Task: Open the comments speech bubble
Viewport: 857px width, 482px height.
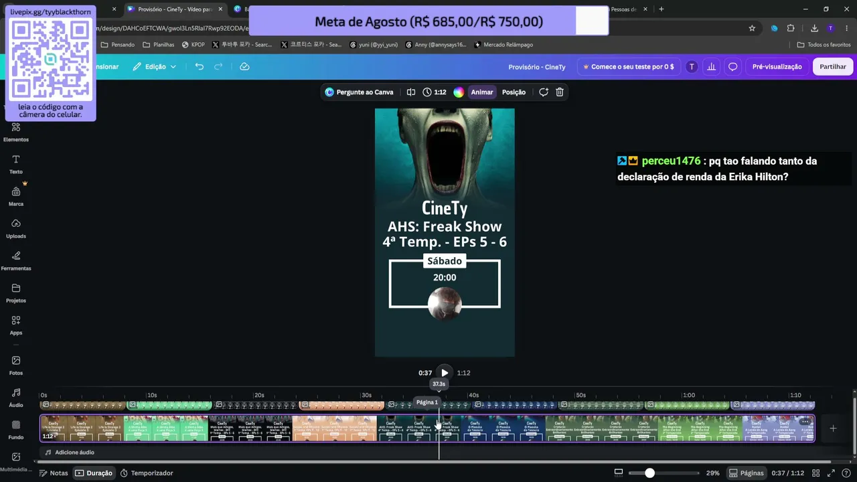Action: [733, 67]
